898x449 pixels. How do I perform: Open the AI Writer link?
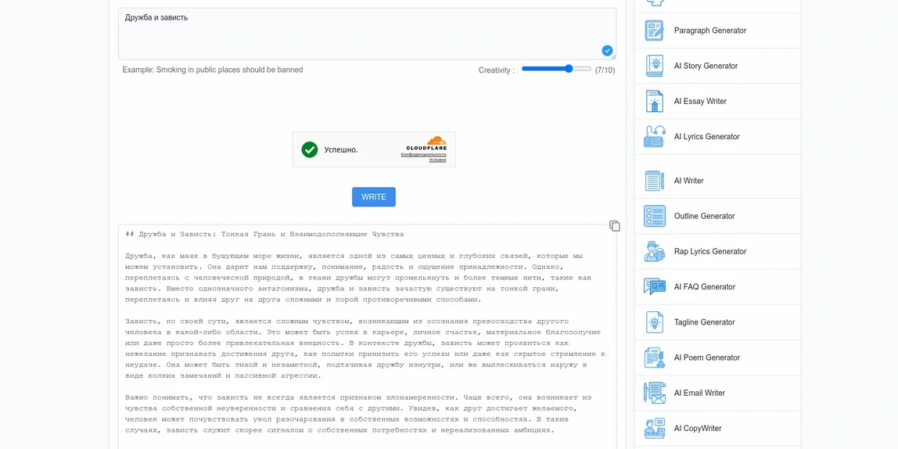pyautogui.click(x=688, y=181)
